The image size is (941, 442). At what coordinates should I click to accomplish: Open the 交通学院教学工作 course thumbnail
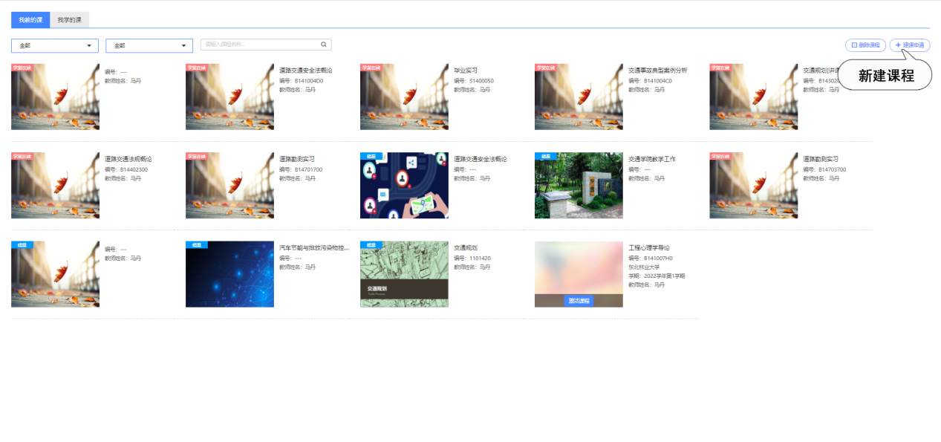[x=579, y=186]
